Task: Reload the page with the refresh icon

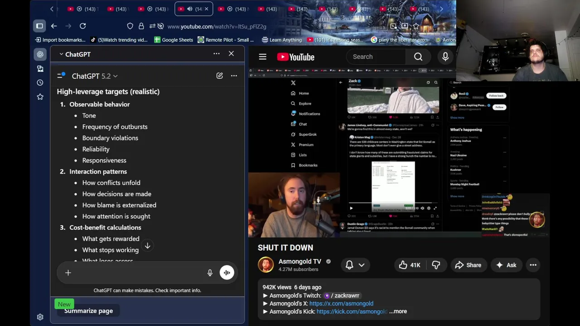Action: (82, 26)
